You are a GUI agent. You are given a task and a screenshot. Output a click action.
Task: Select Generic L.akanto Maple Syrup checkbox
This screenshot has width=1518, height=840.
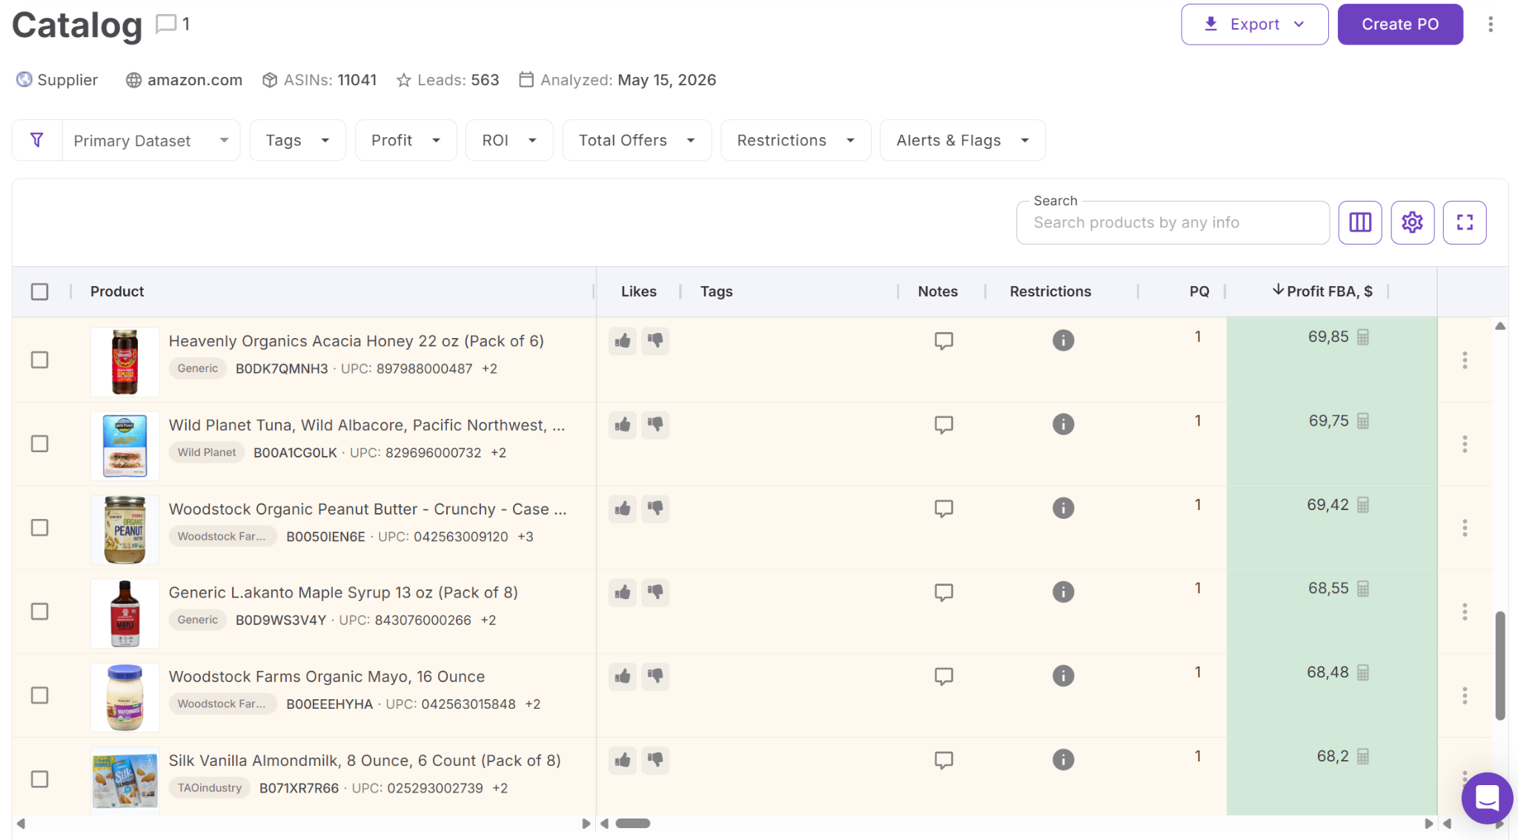coord(40,612)
